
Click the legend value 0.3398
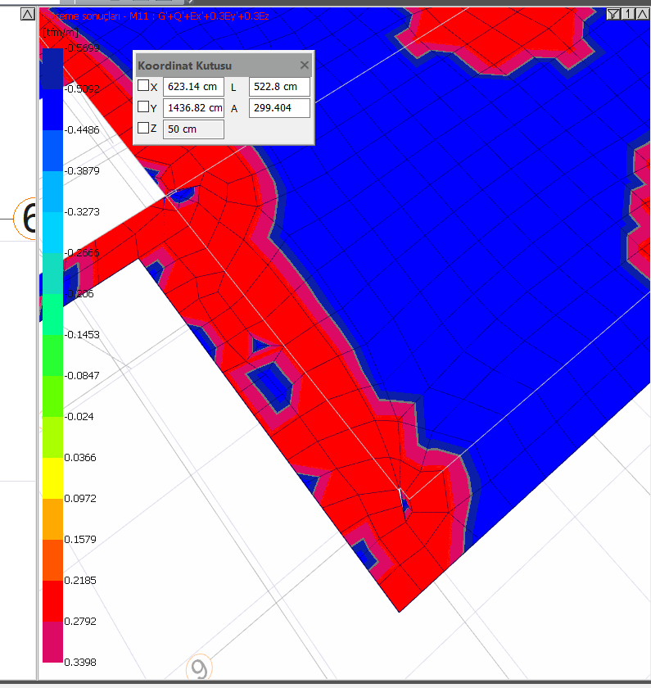tap(80, 662)
